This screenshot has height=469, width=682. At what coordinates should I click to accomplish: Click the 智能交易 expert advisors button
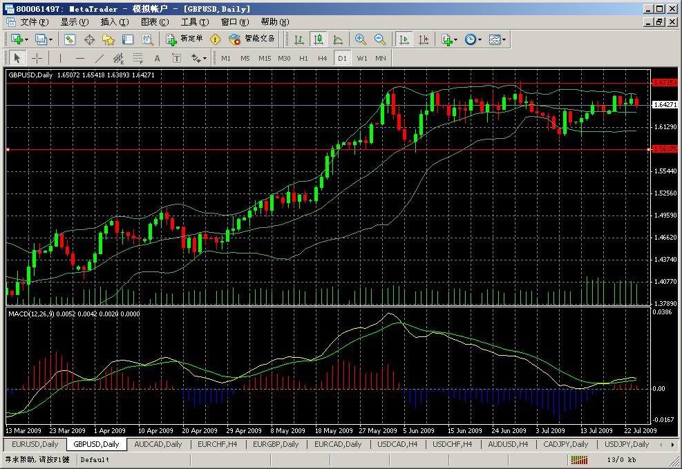[x=252, y=39]
